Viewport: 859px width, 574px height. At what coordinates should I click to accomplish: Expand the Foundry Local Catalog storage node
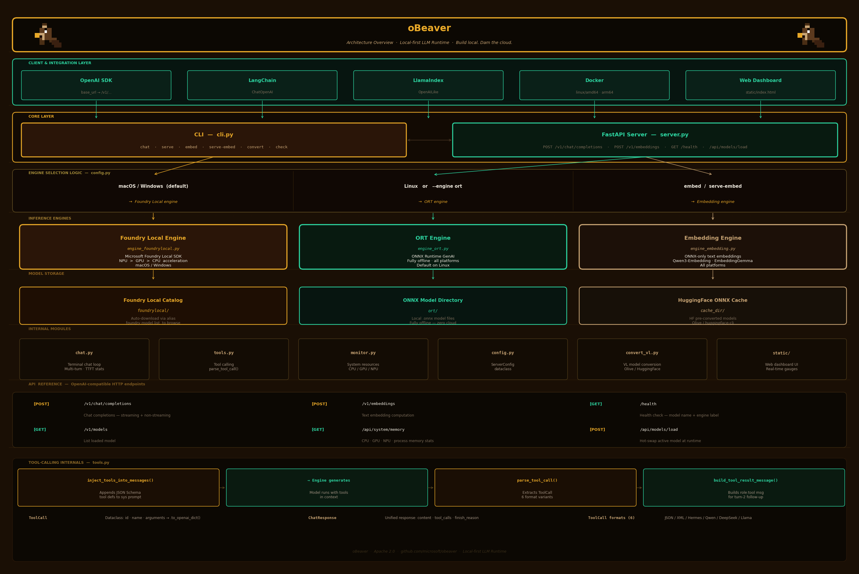tap(153, 306)
